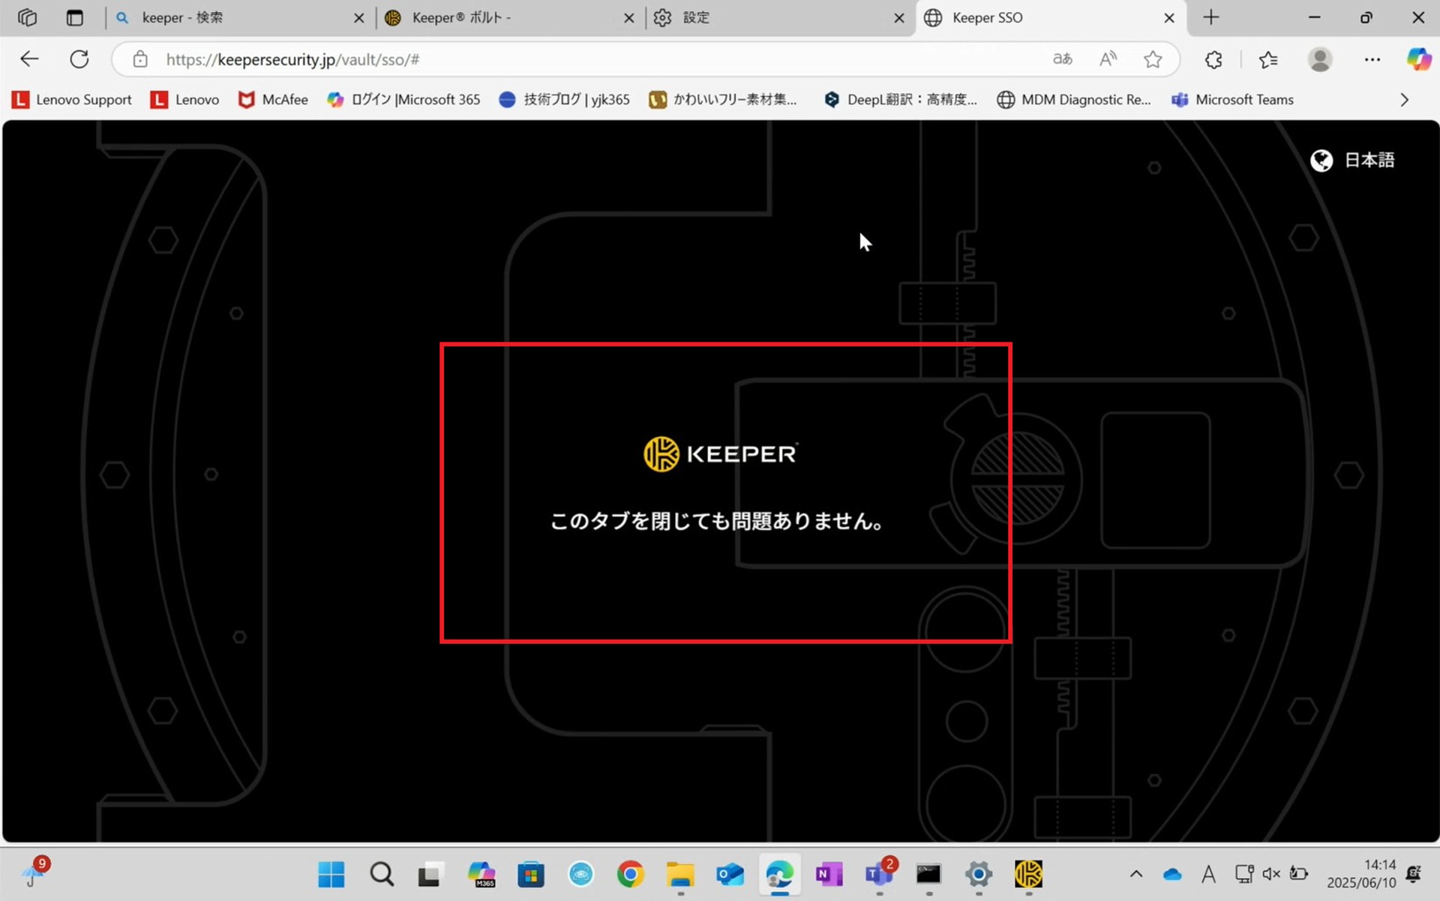Open Copilot in the Edge toolbar
Viewport: 1440px width, 901px height.
point(1419,59)
